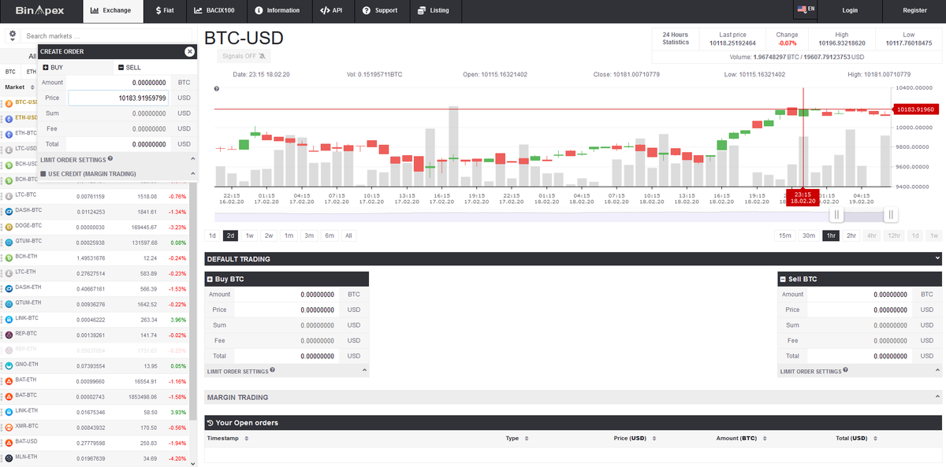Click help icon in Sell BTC limit settings
946x467 pixels.
tap(845, 369)
